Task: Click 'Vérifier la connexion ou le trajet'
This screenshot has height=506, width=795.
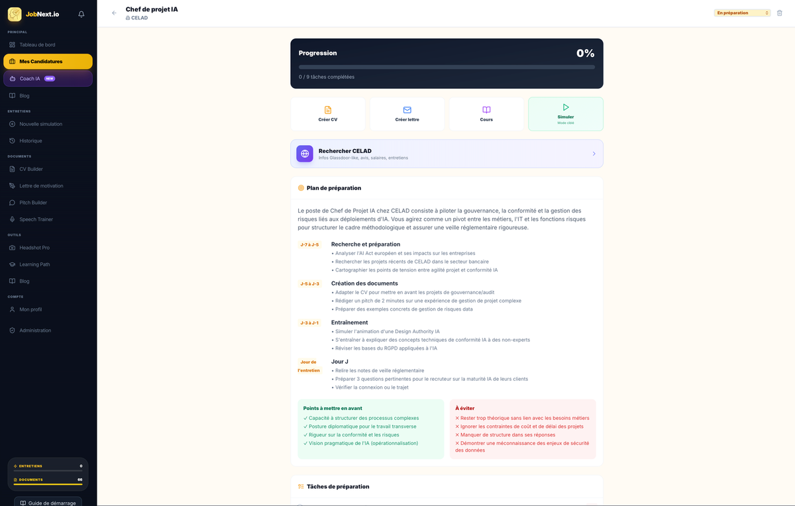Action: tap(370, 387)
